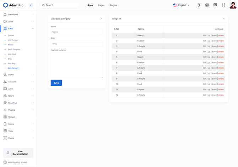Open the English language dropdown
The height and width of the screenshot is (167, 238).
[181, 5]
